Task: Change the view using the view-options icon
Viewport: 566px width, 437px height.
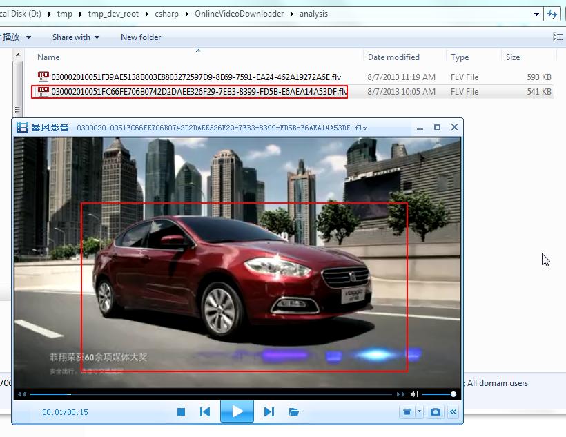Action: (558, 37)
